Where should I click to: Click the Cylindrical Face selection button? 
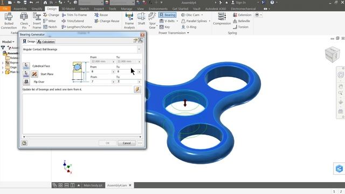click(x=26, y=66)
